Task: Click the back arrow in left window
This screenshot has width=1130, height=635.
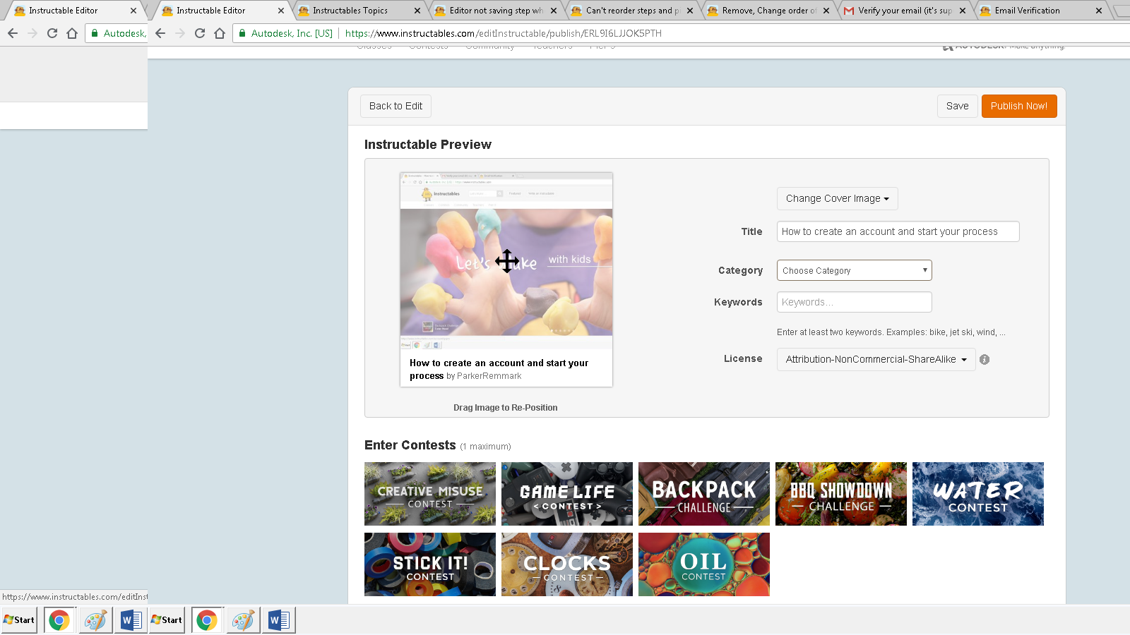Action: [x=13, y=33]
